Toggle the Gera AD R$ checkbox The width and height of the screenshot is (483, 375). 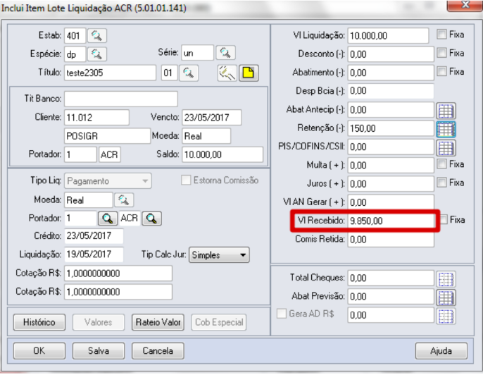(x=281, y=314)
